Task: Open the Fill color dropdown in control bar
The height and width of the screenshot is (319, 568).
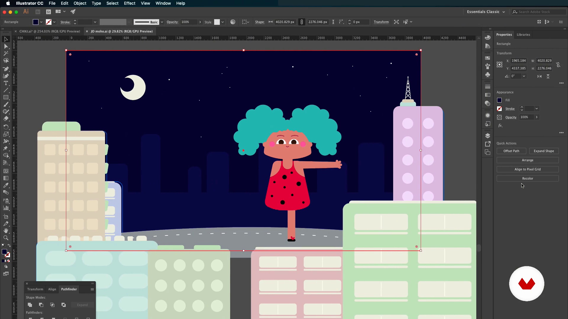Action: coord(41,22)
